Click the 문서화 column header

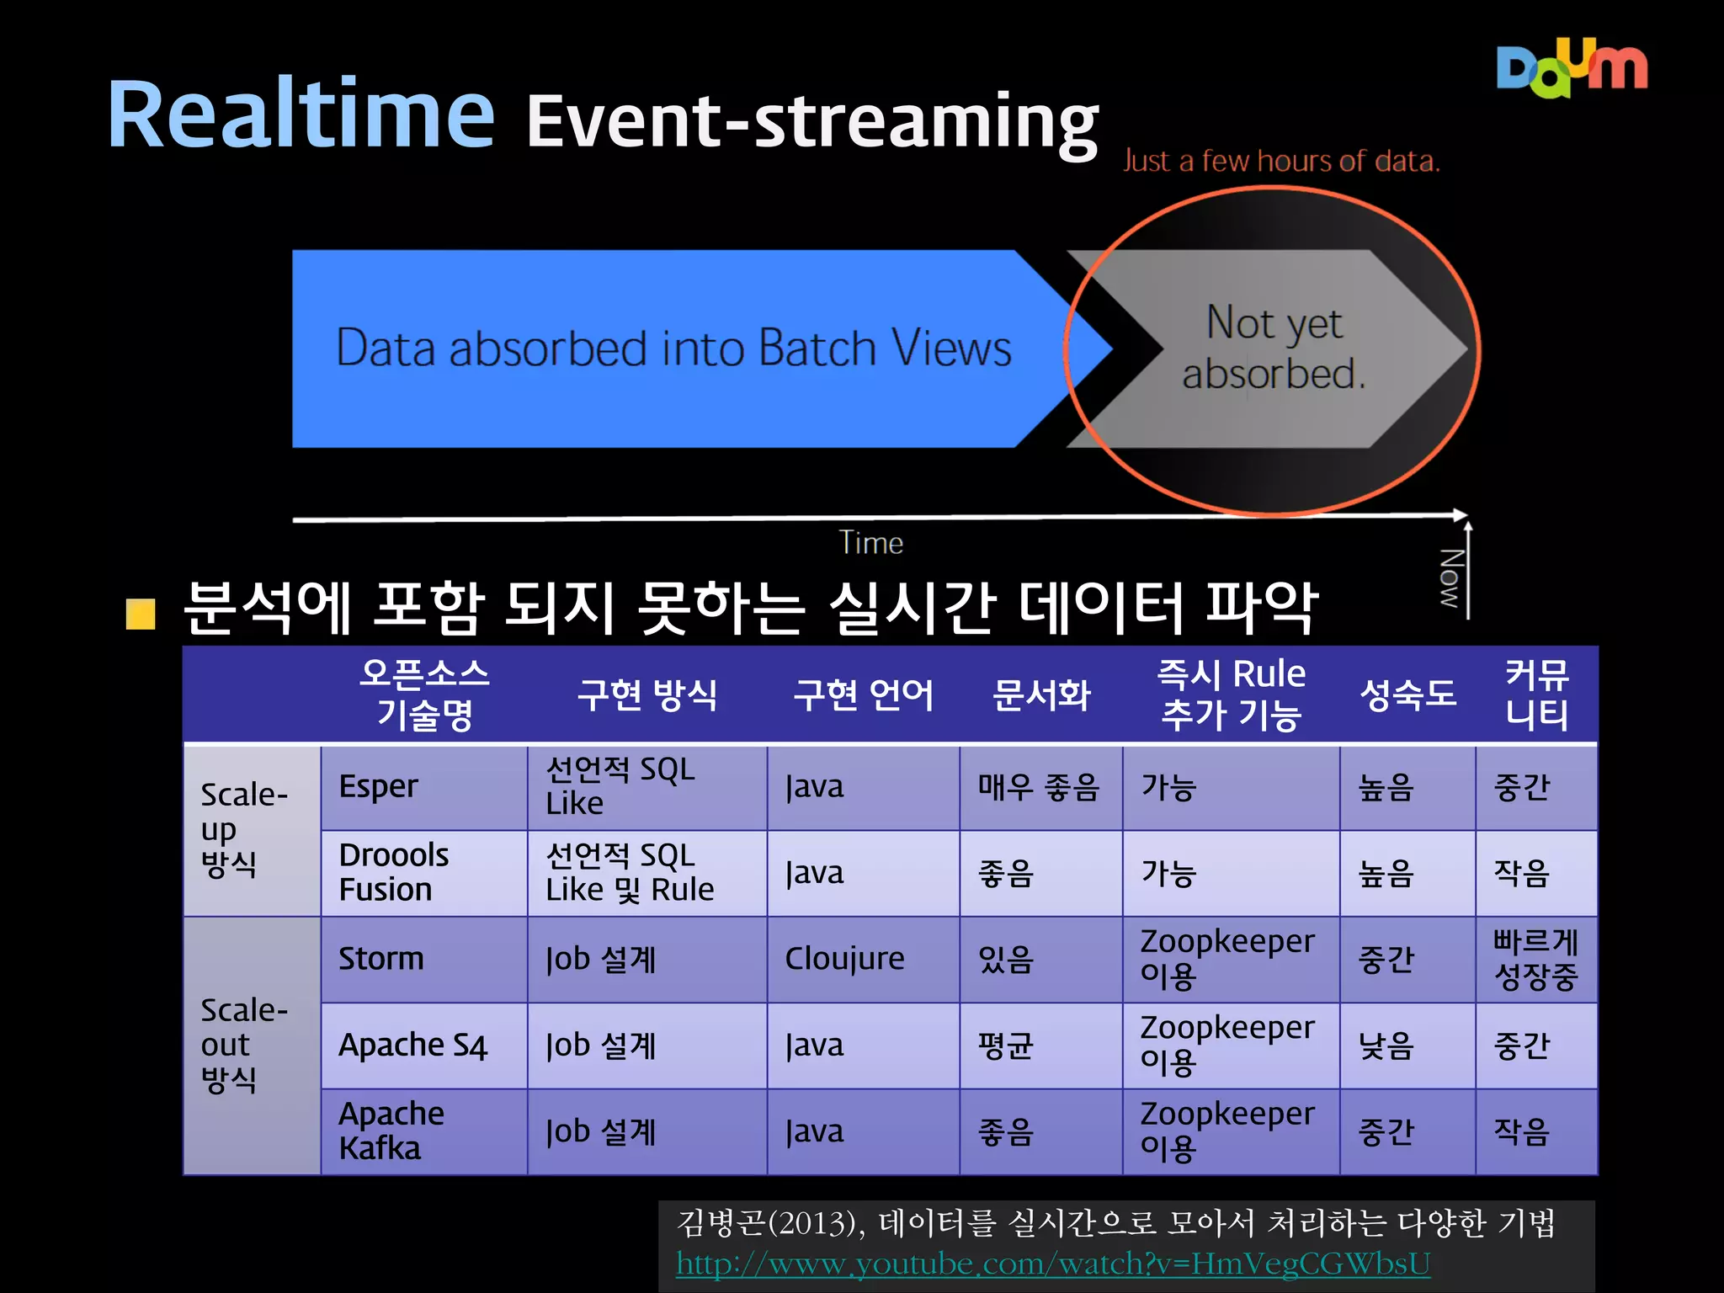[1040, 695]
